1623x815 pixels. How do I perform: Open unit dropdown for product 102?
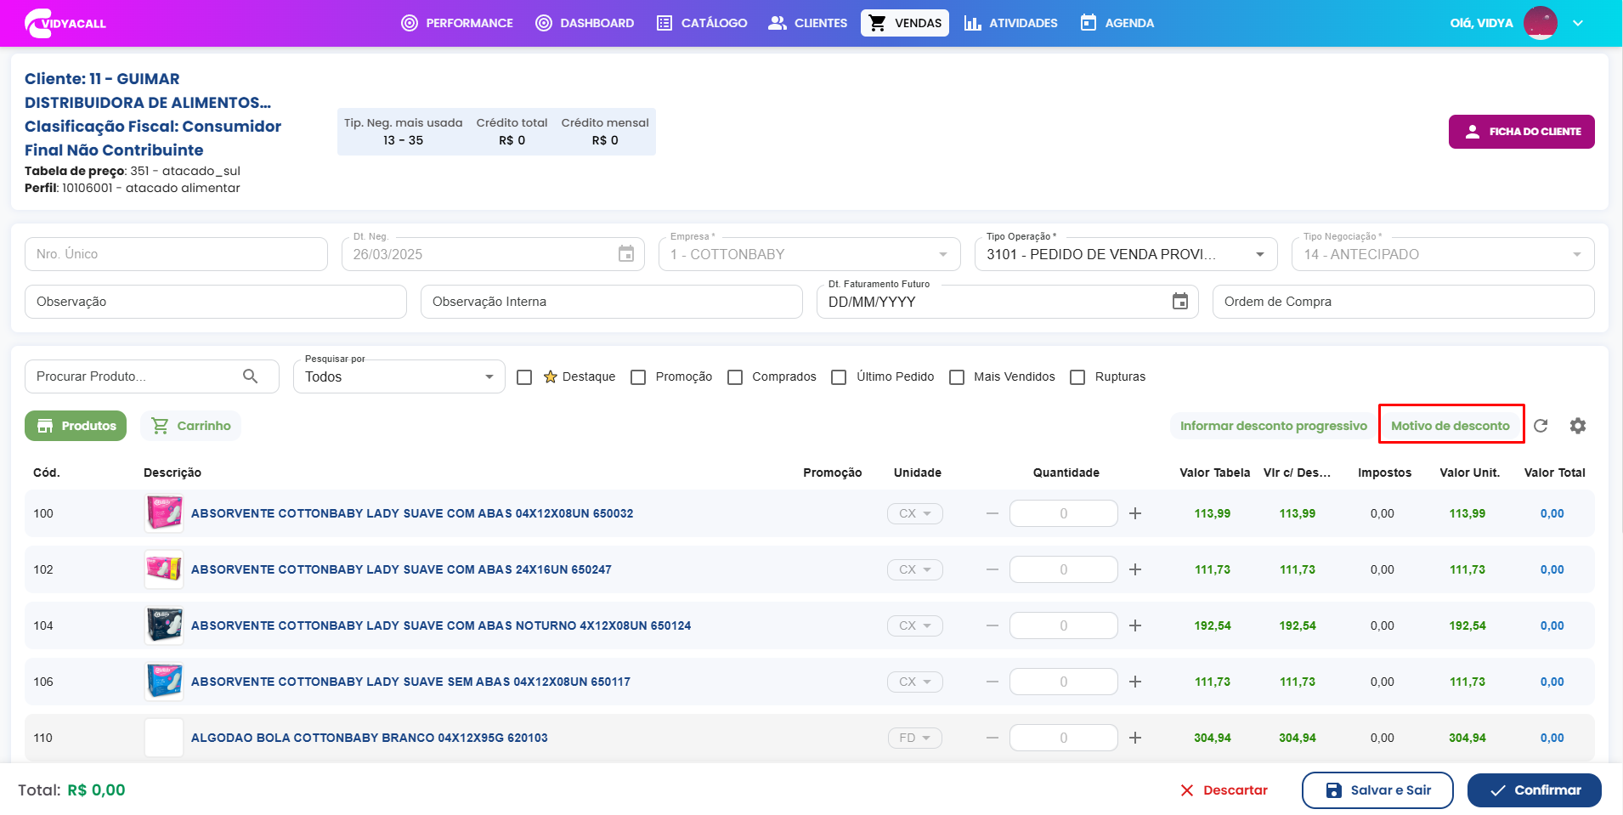click(915, 569)
